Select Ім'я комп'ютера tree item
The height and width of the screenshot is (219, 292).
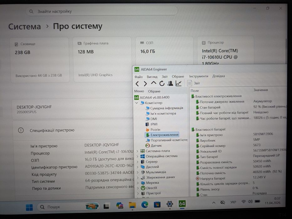pyautogui.click(x=161, y=113)
